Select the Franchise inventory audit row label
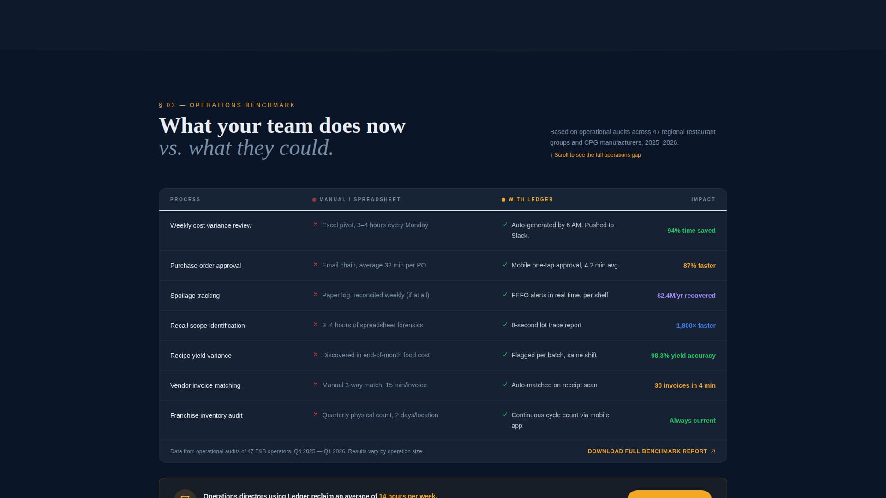886x498 pixels. pos(206,415)
